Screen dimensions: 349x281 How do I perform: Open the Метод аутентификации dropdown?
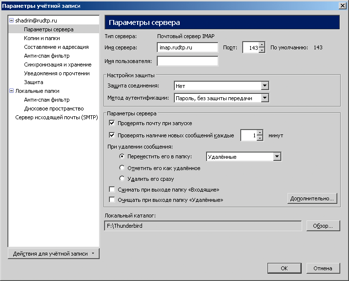[x=222, y=98]
